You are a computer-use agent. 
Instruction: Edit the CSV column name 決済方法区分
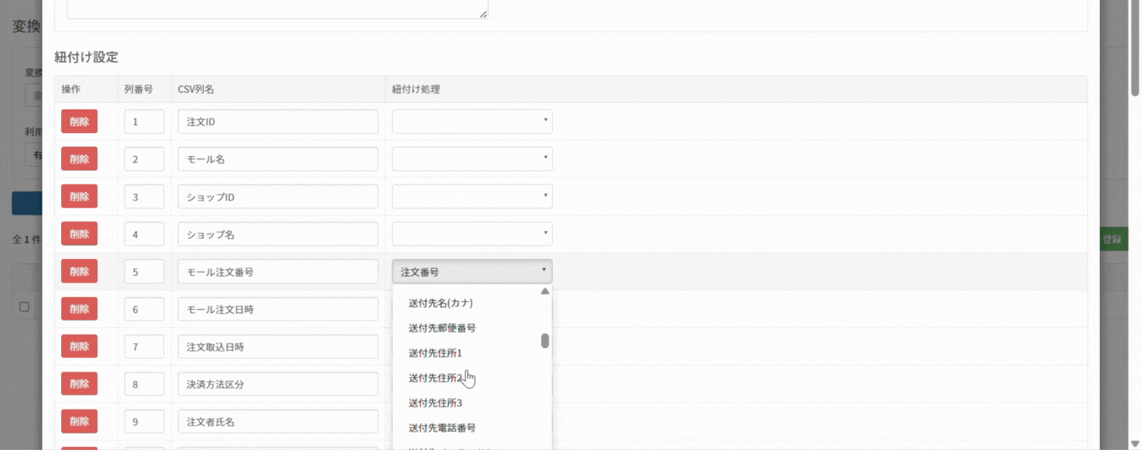[278, 384]
